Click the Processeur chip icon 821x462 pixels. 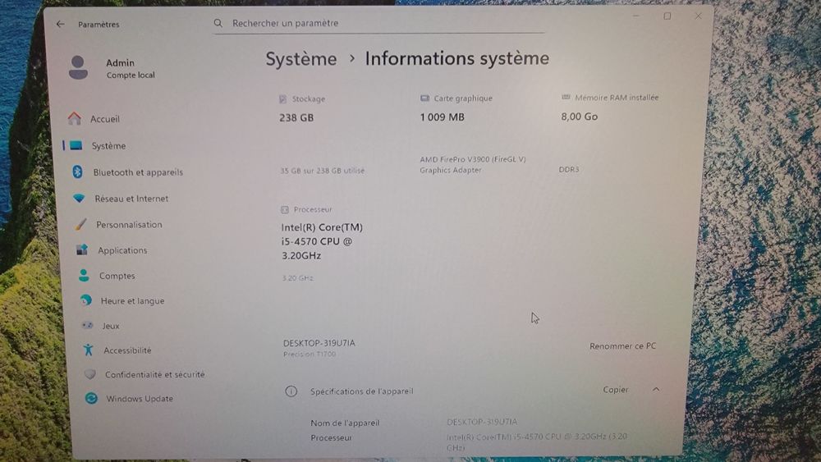[284, 210]
